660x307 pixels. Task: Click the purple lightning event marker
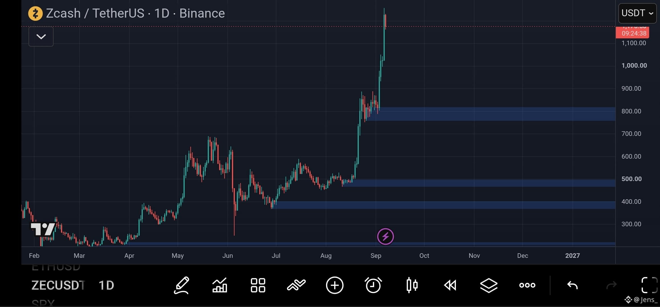click(x=385, y=237)
